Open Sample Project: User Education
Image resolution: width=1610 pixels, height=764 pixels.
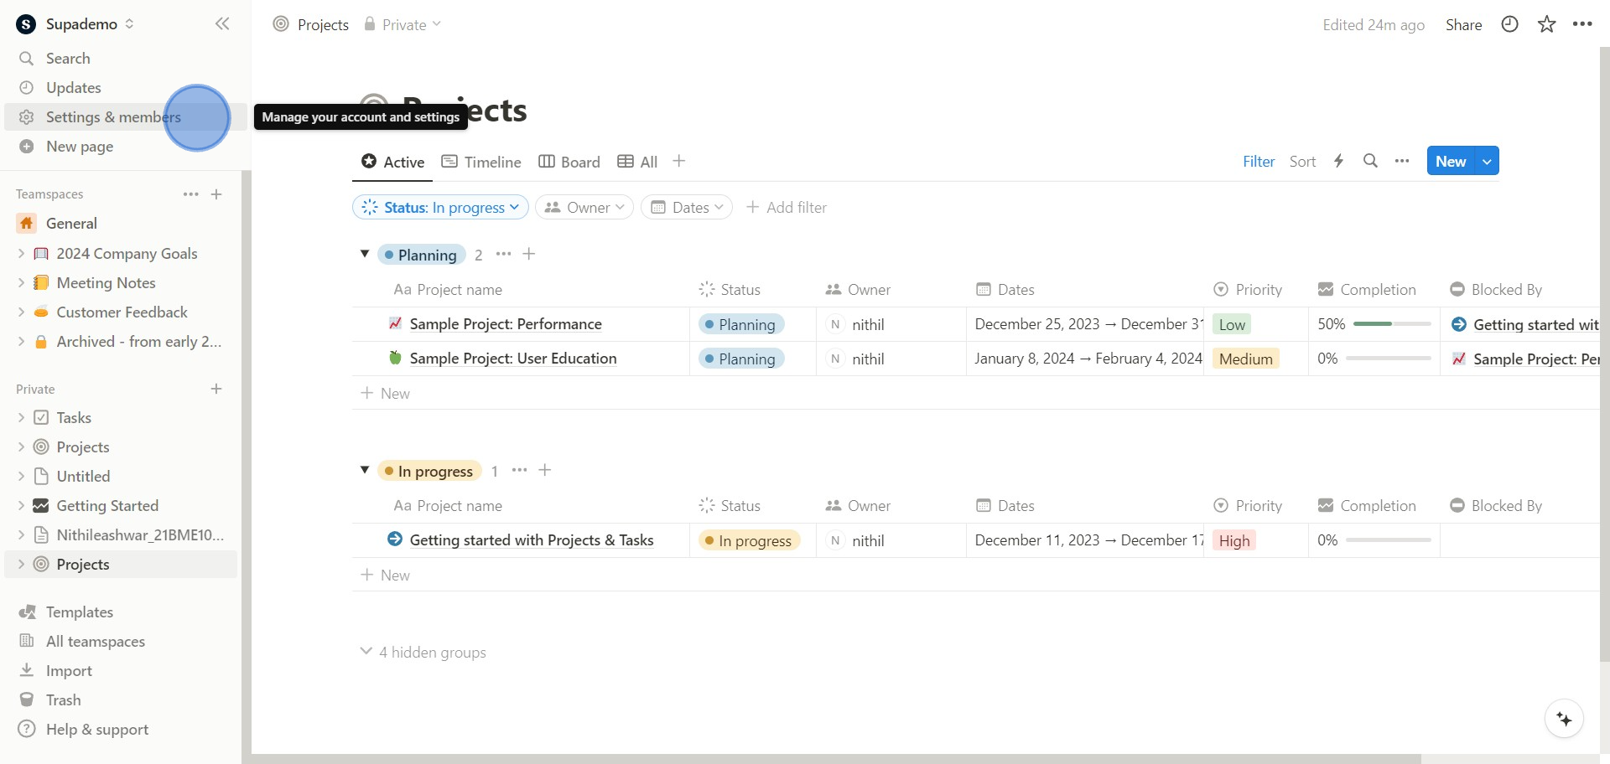click(513, 358)
